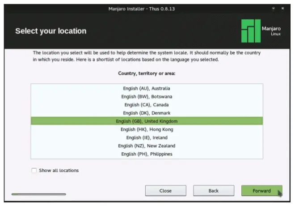Screen dimensions: 295x206
Task: Go to previous step with Back
Action: click(x=214, y=191)
